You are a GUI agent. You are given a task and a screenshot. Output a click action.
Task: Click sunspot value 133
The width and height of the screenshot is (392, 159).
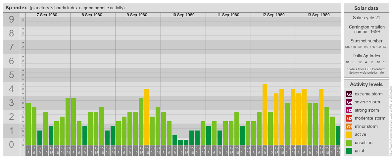click(x=385, y=47)
